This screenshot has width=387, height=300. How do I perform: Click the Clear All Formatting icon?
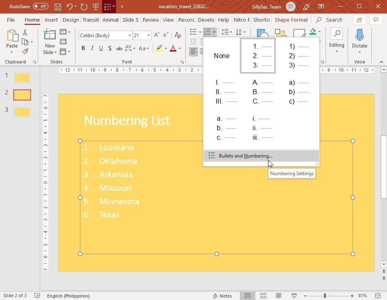pos(178,36)
